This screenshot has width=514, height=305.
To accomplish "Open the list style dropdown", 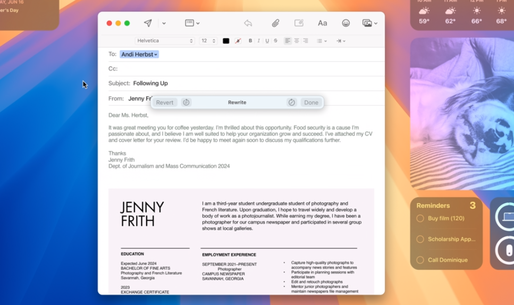I will (322, 41).
